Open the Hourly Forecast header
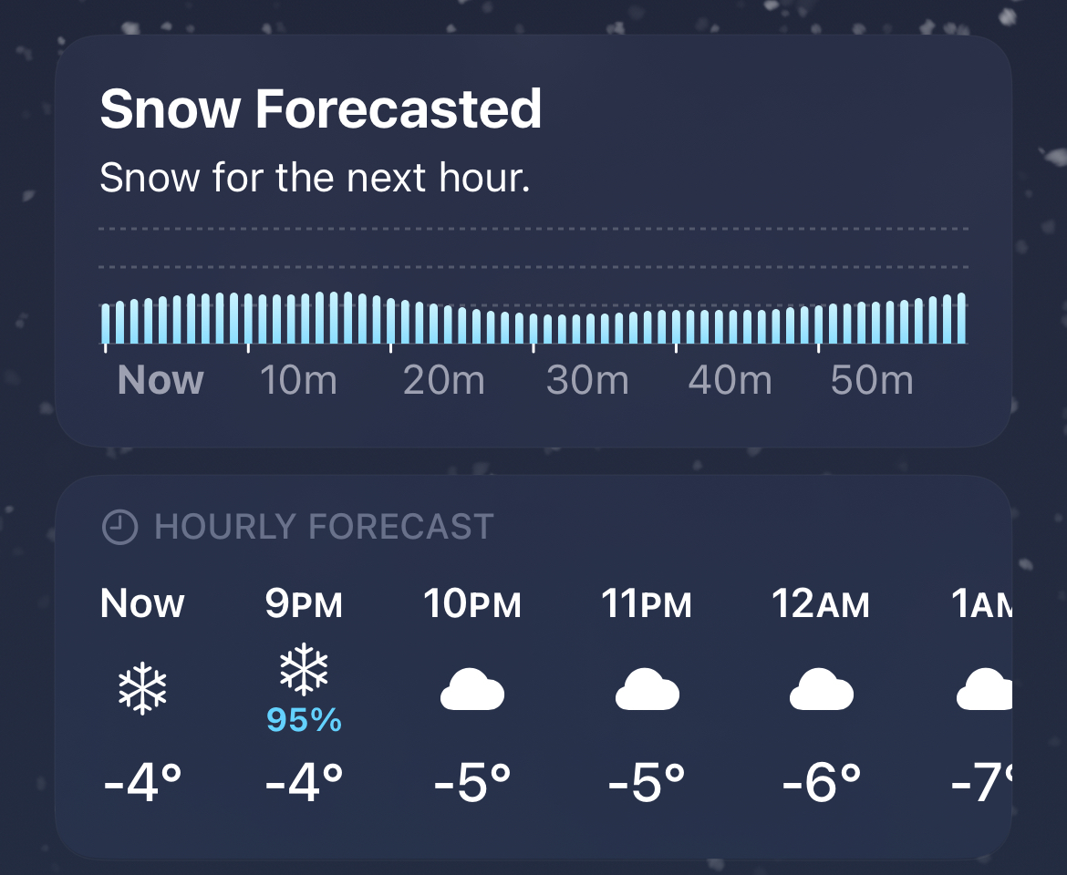 point(324,527)
